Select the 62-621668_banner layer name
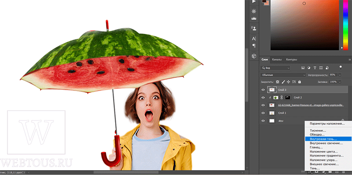352x175 pixels. (x=311, y=105)
